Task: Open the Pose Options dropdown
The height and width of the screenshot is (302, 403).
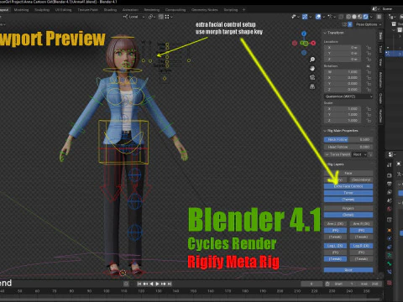Action: tap(369, 24)
